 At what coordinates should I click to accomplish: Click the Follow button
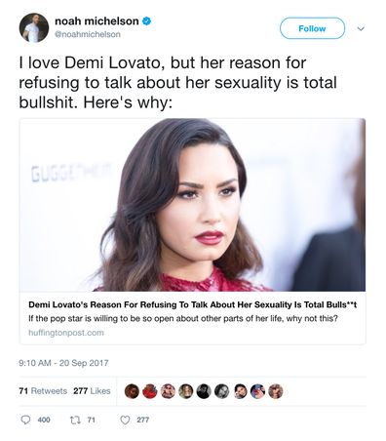click(x=312, y=28)
